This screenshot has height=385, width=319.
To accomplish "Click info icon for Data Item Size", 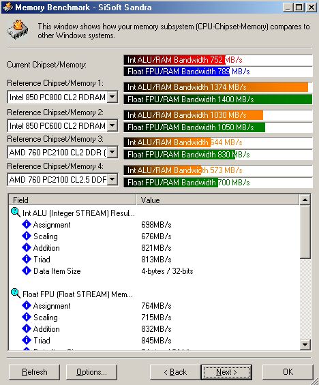I will (x=27, y=271).
